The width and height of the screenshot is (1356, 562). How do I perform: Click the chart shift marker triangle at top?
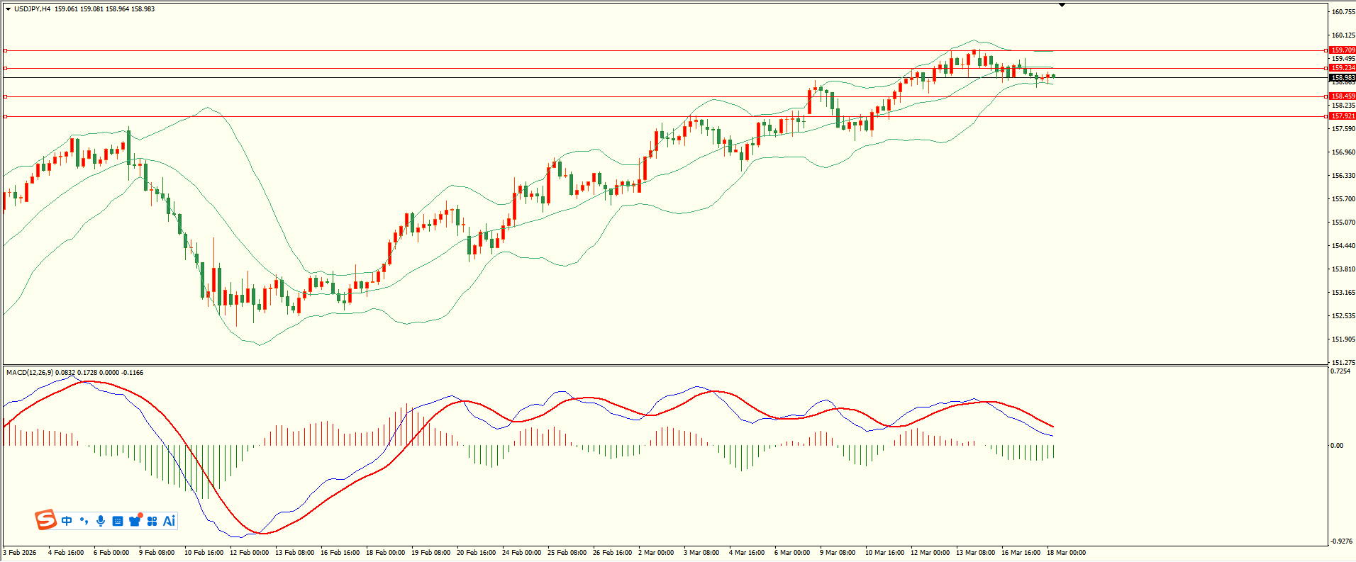coord(1062,5)
